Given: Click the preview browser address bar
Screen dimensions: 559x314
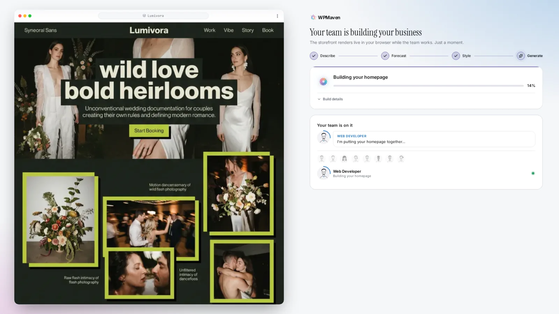Looking at the screenshot, I should [x=153, y=16].
